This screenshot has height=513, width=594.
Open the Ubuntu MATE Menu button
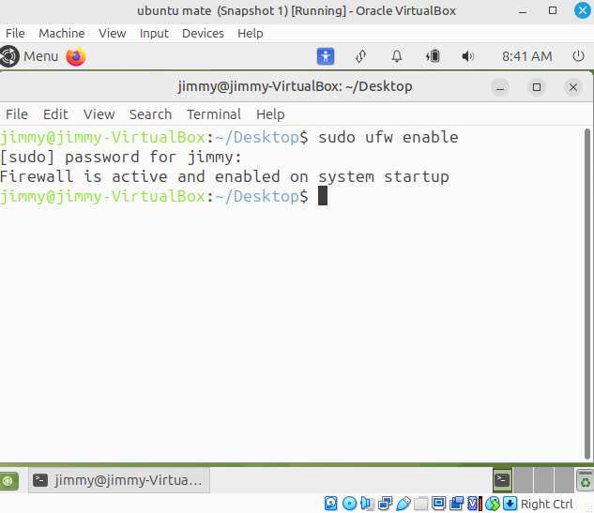[x=29, y=56]
